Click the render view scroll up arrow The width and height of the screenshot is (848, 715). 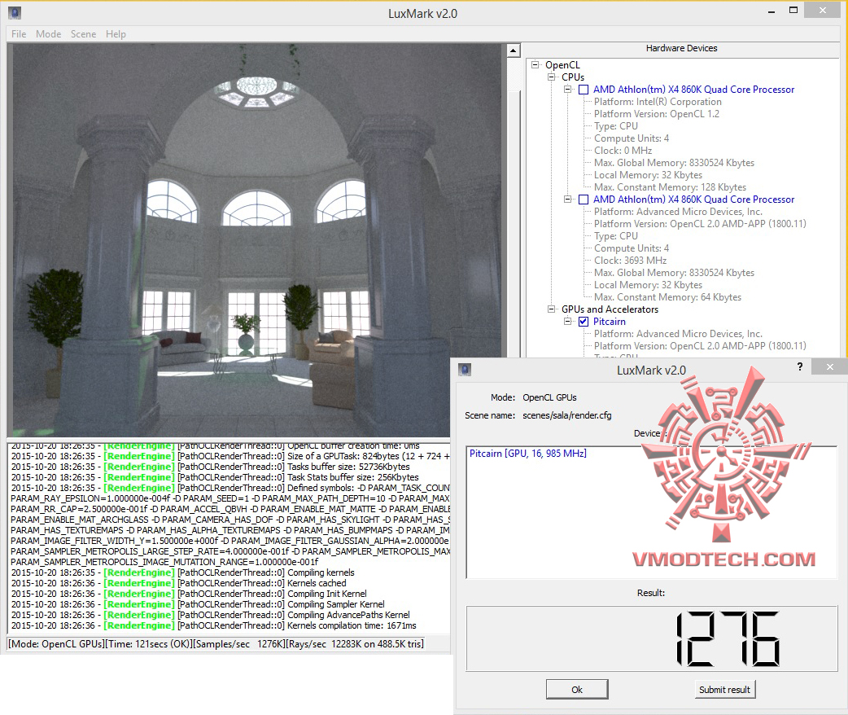(513, 50)
